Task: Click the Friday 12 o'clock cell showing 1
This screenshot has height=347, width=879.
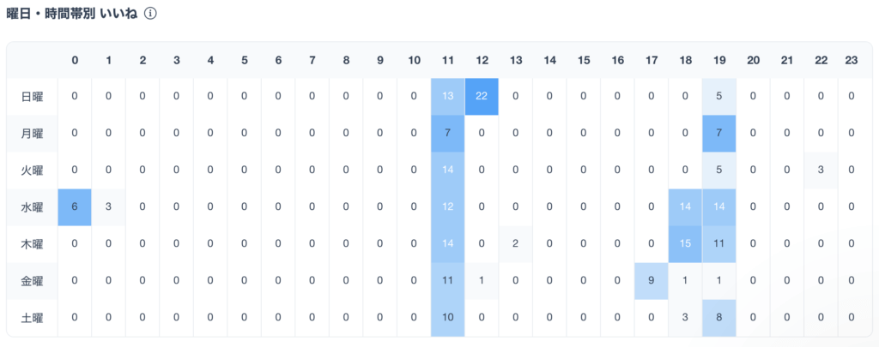Action: pos(482,281)
